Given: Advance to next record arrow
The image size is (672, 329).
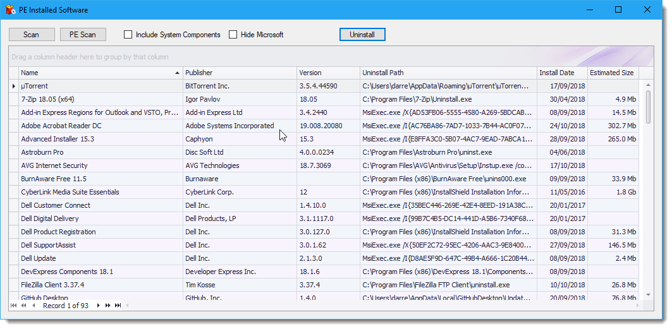Looking at the screenshot, I should click(x=98, y=306).
